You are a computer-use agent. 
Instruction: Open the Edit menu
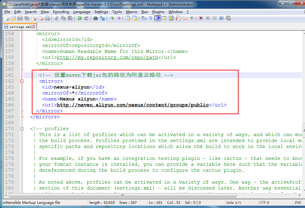point(18,12)
